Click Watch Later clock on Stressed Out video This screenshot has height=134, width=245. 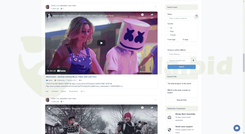142,108
